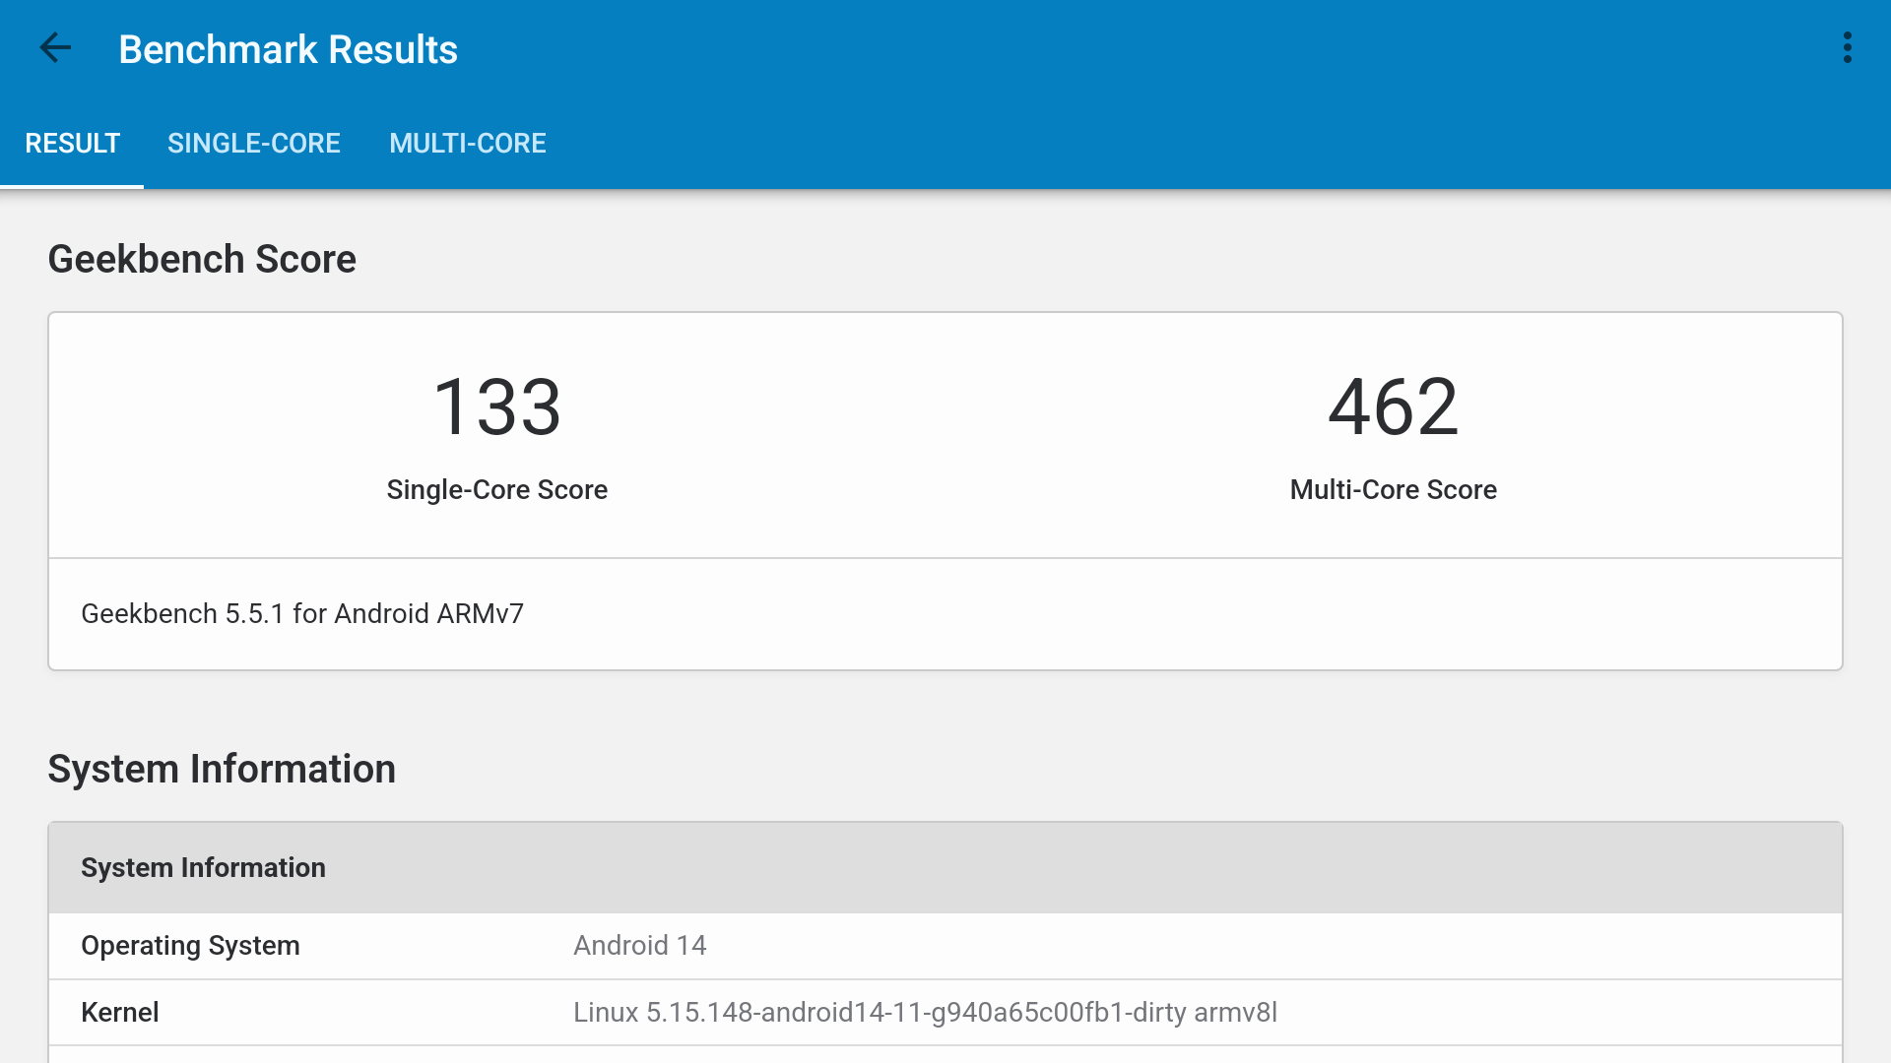Image resolution: width=1891 pixels, height=1063 pixels.
Task: Tap the Geekbench Score heading
Action: 202,260
